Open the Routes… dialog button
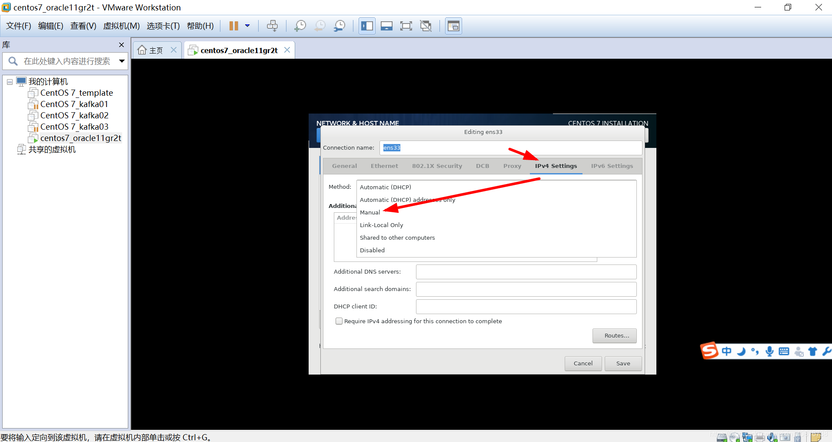Screen dimensions: 832x442 (614, 336)
